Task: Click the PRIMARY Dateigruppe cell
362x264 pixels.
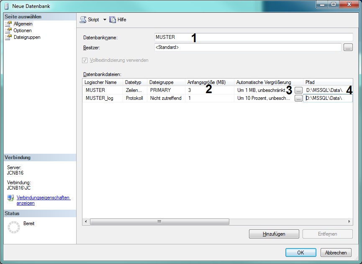Action: click(x=166, y=90)
